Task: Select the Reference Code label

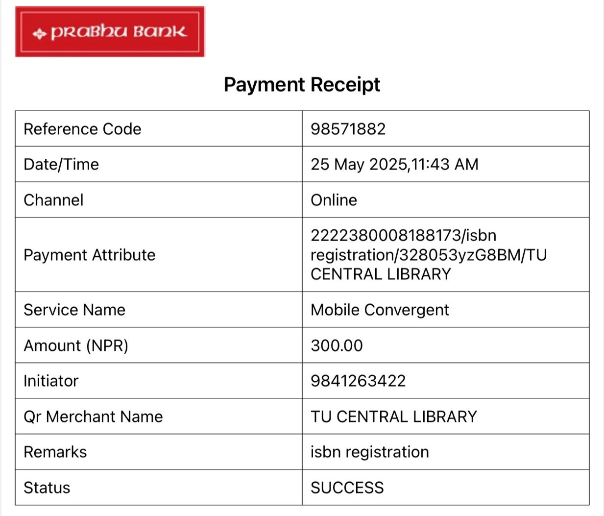Action: (82, 129)
